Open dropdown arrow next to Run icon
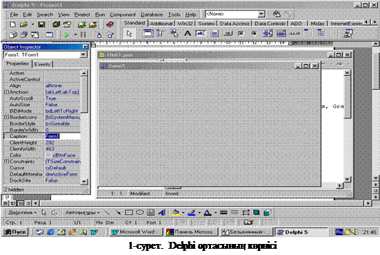The height and width of the screenshot is (255, 380). (x=75, y=34)
